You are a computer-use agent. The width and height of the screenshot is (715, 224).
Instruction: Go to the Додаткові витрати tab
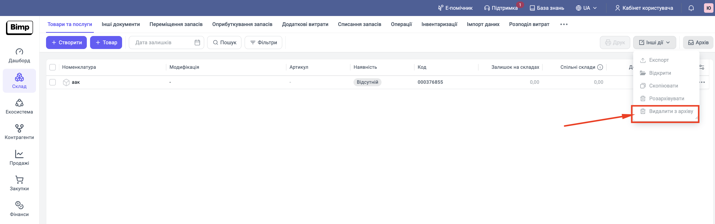pos(305,24)
